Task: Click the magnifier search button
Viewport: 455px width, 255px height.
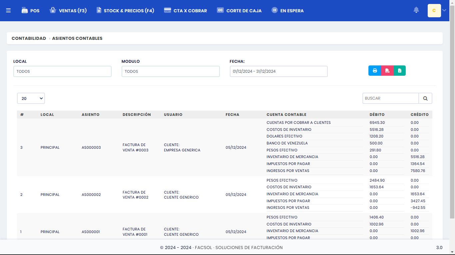Action: coord(425,98)
